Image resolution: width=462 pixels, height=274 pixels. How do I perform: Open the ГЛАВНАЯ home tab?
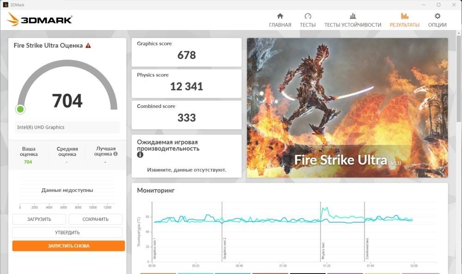pos(280,20)
